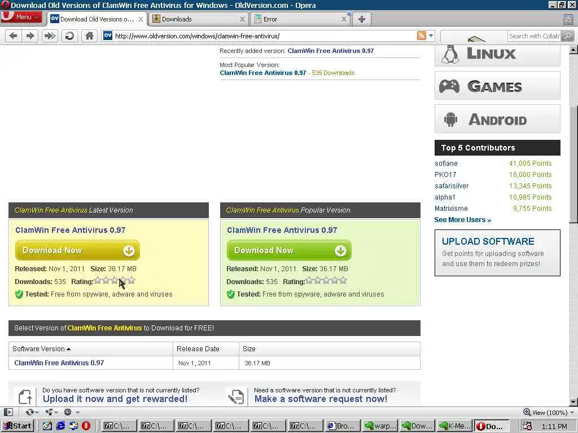The width and height of the screenshot is (578, 433).
Task: Expand the View zoom percentage dropdown
Action: click(x=572, y=412)
